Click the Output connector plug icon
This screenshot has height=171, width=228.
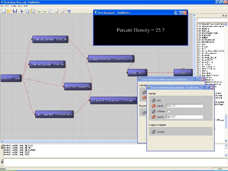tap(153, 131)
